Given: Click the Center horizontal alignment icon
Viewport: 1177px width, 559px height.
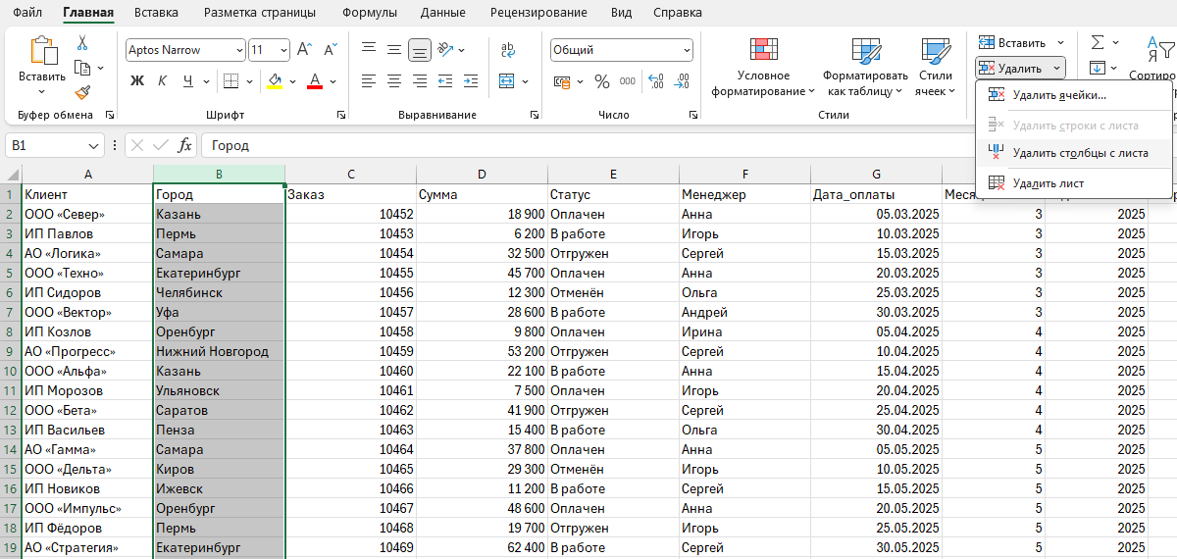Looking at the screenshot, I should click(393, 82).
